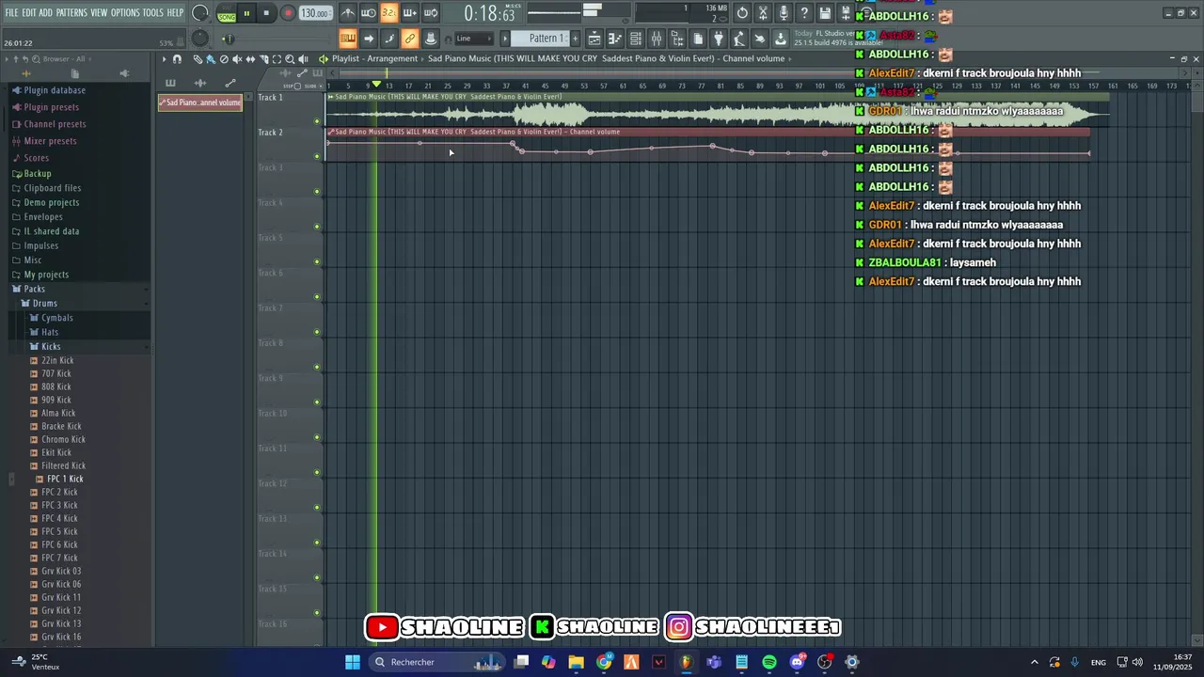Image resolution: width=1204 pixels, height=677 pixels.
Task: Toggle the 3-2-1 countdown before recording
Action: pos(389,13)
